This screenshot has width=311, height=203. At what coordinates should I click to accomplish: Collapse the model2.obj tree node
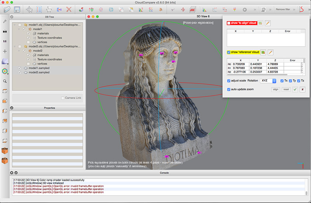pyautogui.click(x=15, y=47)
